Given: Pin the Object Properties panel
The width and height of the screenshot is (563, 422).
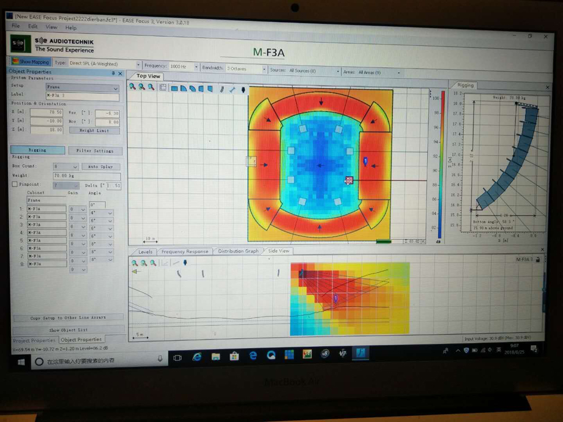Looking at the screenshot, I should click(x=113, y=73).
